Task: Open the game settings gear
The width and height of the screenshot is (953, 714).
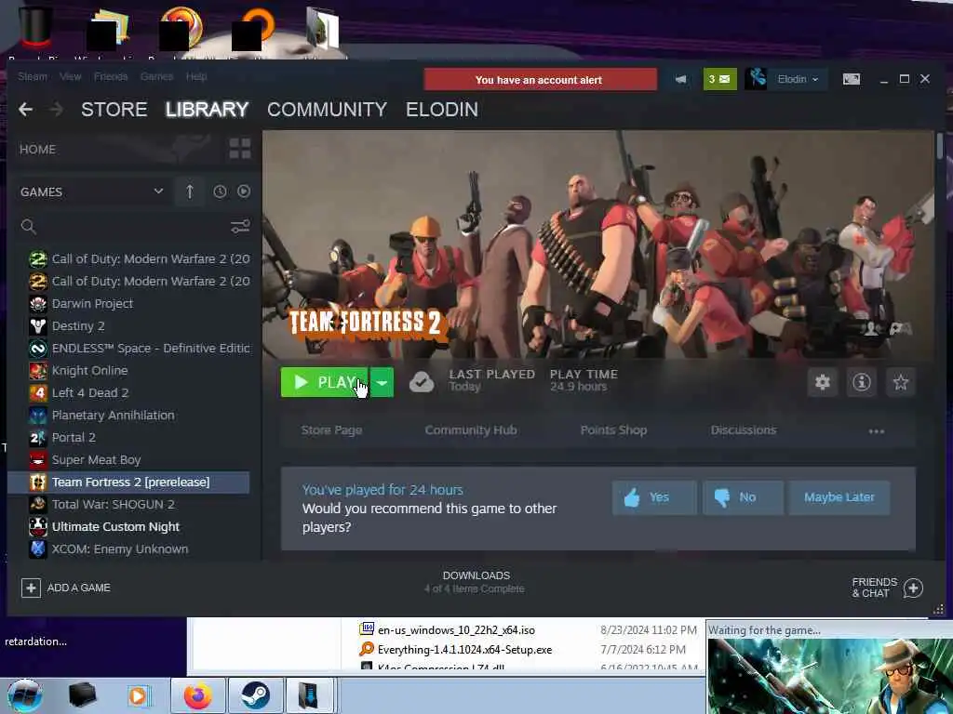Action: pyautogui.click(x=823, y=382)
